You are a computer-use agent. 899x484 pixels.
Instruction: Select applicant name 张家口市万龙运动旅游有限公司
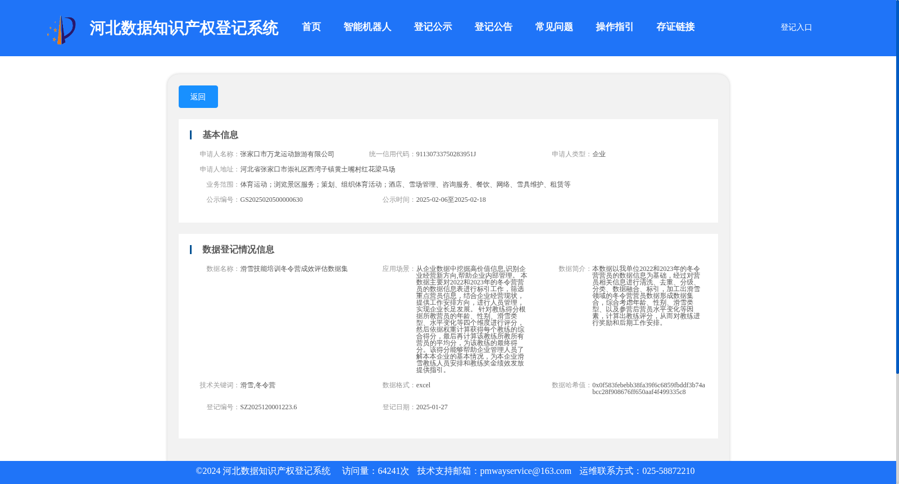pyautogui.click(x=287, y=154)
